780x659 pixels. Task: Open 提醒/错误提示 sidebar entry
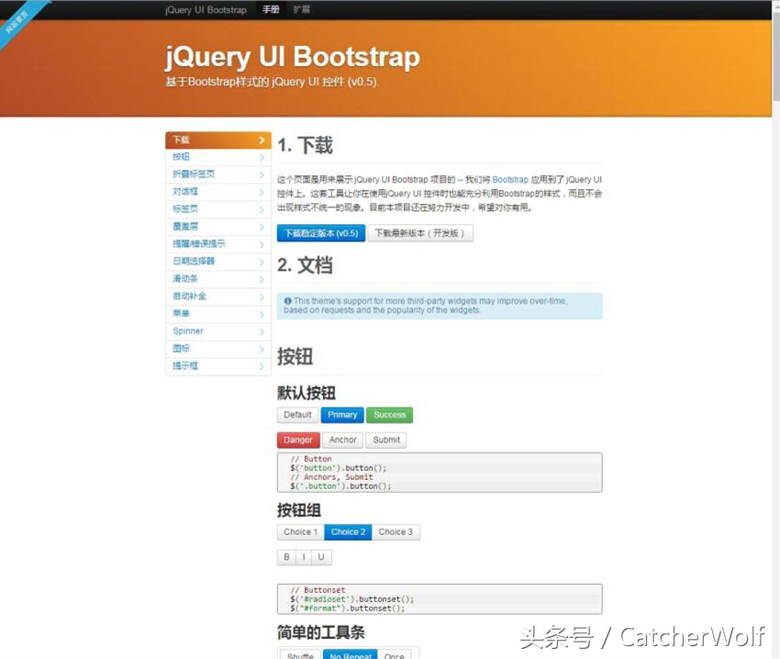tap(217, 244)
